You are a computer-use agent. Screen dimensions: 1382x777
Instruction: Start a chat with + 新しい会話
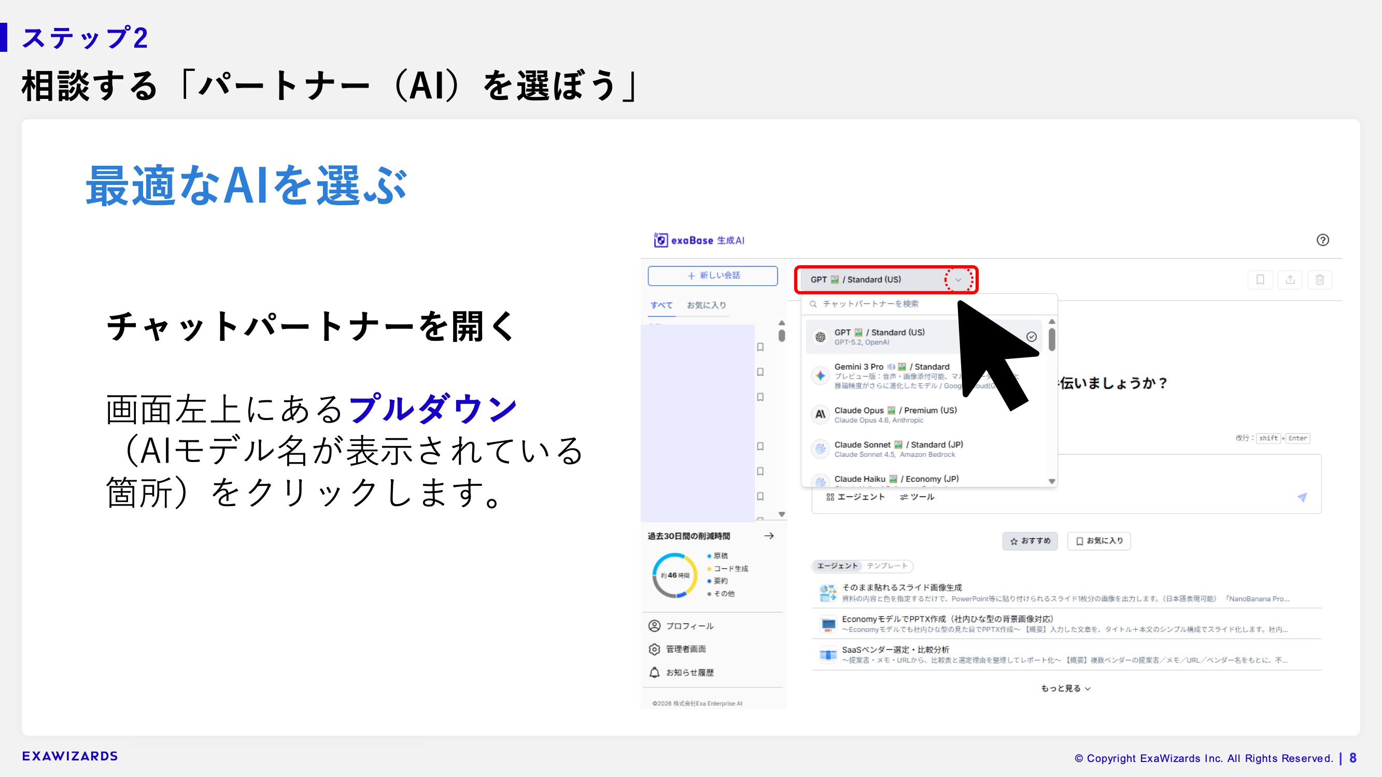pyautogui.click(x=712, y=275)
